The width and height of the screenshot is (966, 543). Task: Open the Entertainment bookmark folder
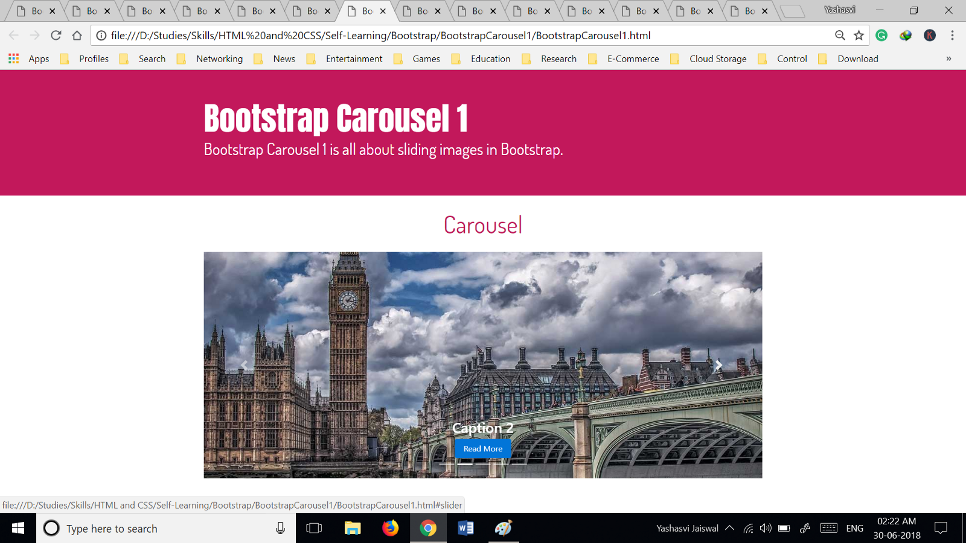tap(345, 59)
